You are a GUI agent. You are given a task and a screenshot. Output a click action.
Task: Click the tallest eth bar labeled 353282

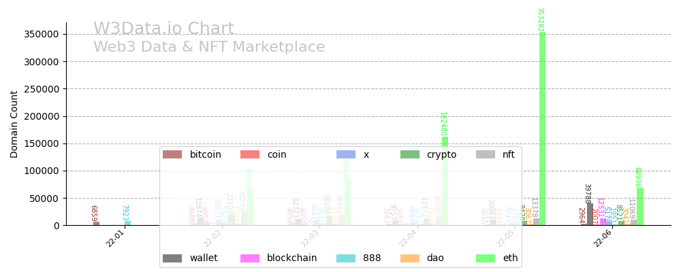pos(543,129)
